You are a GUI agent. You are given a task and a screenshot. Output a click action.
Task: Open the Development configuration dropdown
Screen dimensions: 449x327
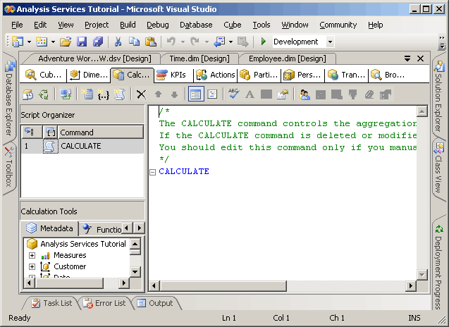click(330, 42)
